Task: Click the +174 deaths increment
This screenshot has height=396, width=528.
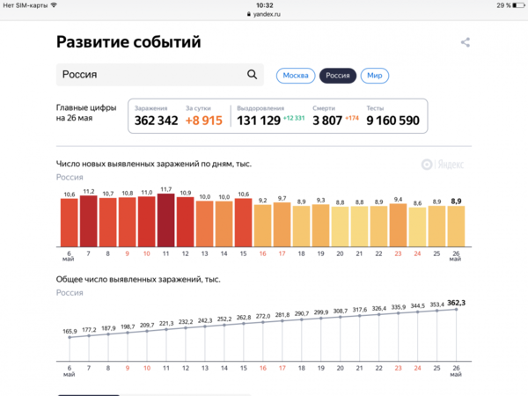Action: pos(352,118)
